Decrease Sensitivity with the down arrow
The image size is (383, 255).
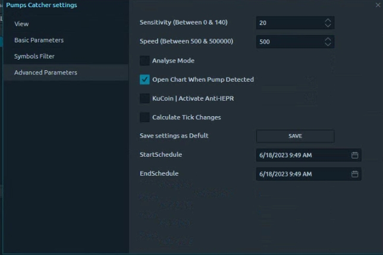(328, 26)
